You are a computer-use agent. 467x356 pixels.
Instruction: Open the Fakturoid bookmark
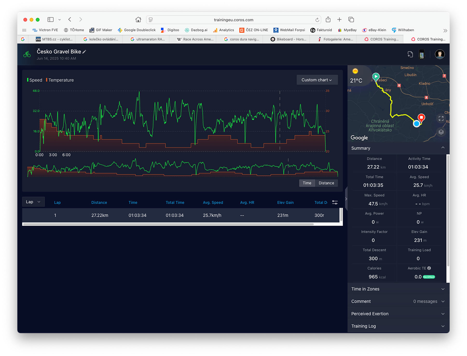[x=321, y=30]
